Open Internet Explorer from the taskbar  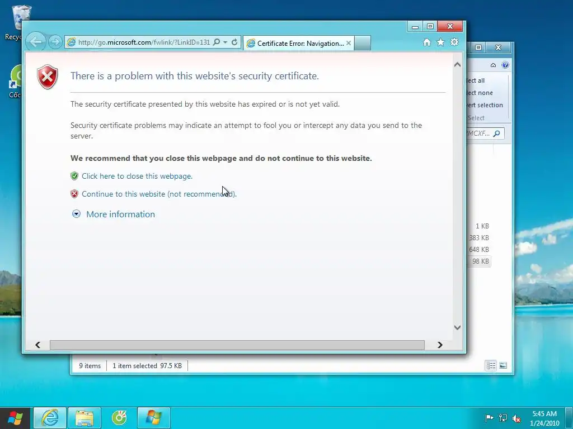point(50,418)
